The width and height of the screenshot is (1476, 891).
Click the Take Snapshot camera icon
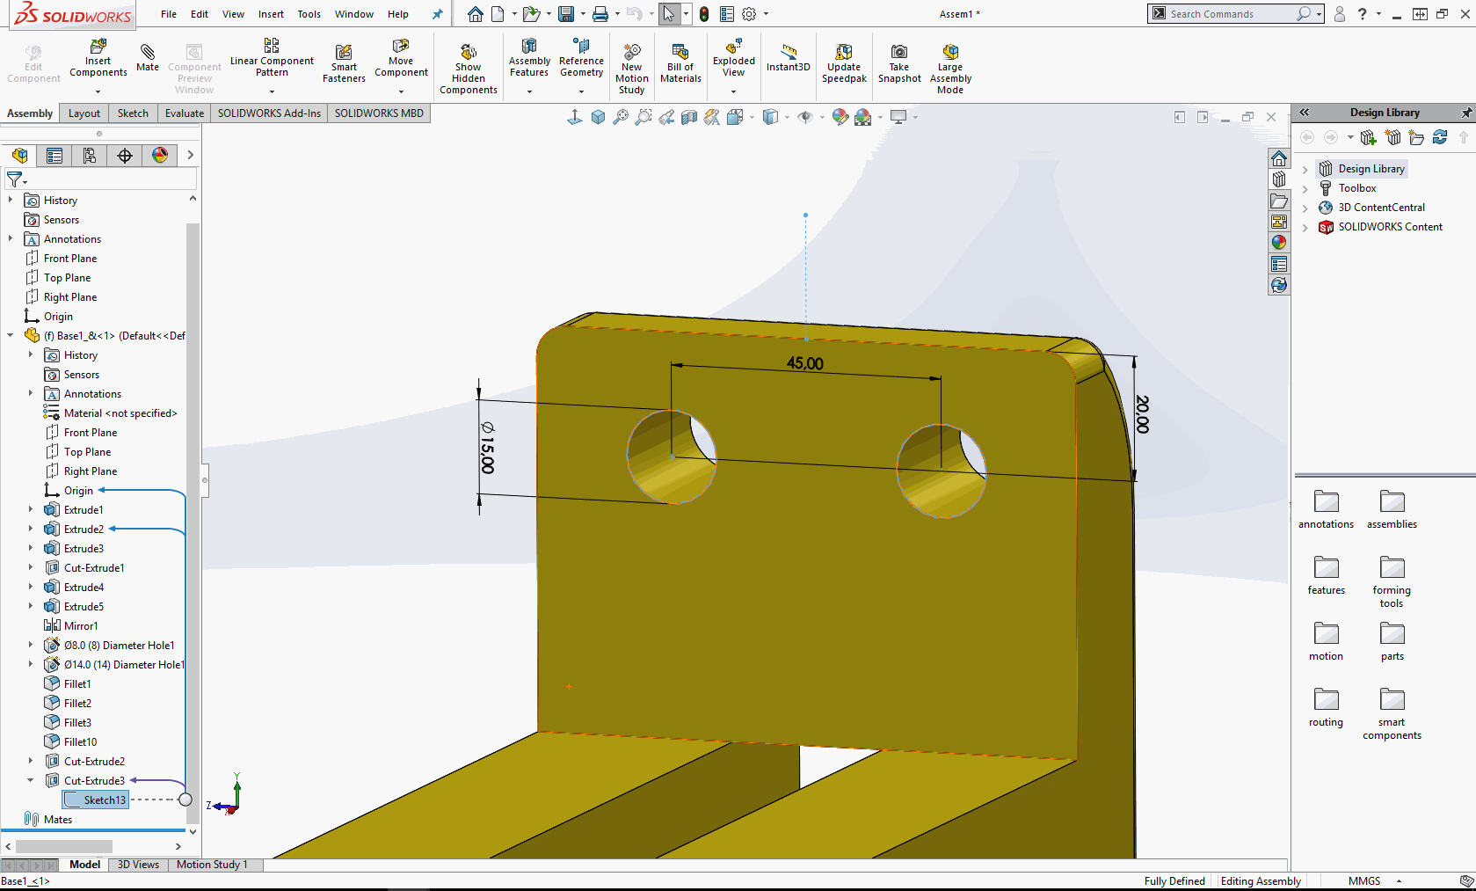pyautogui.click(x=898, y=53)
